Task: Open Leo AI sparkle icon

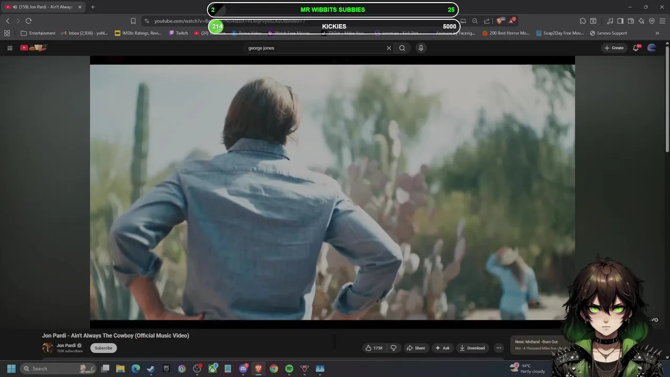Action: pos(641,21)
